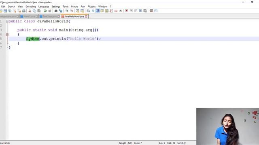Close the JavaHelloWorld.java tab
Image resolution: width=259 pixels, height=145 pixels.
(x=86, y=17)
